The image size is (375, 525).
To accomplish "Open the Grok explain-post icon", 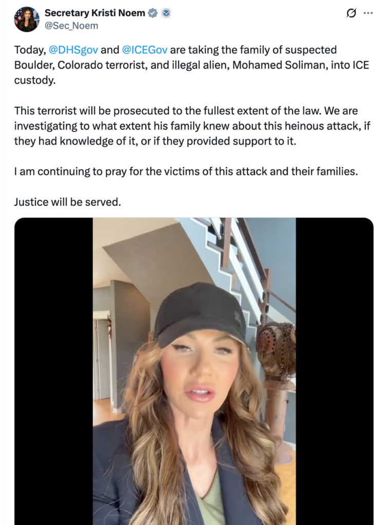I will click(351, 13).
